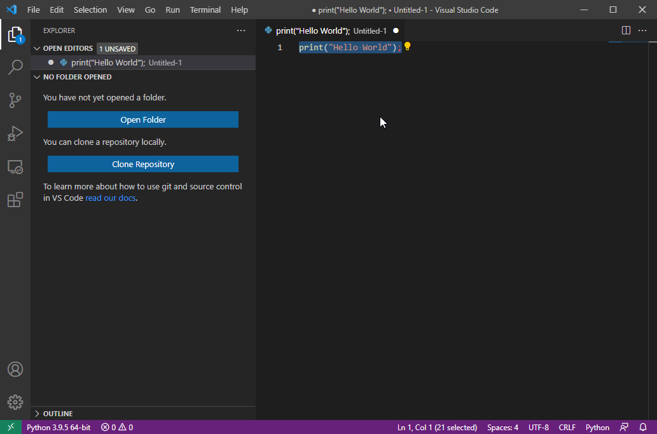
Task: Click the Python file icon in Open Editors
Action: pyautogui.click(x=64, y=62)
